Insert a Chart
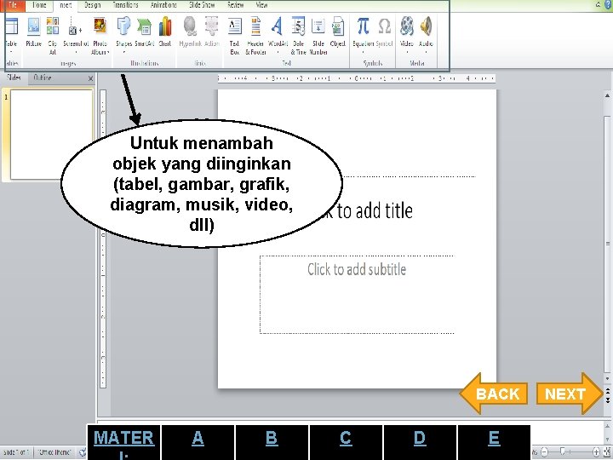The width and height of the screenshot is (613, 460). 165,33
